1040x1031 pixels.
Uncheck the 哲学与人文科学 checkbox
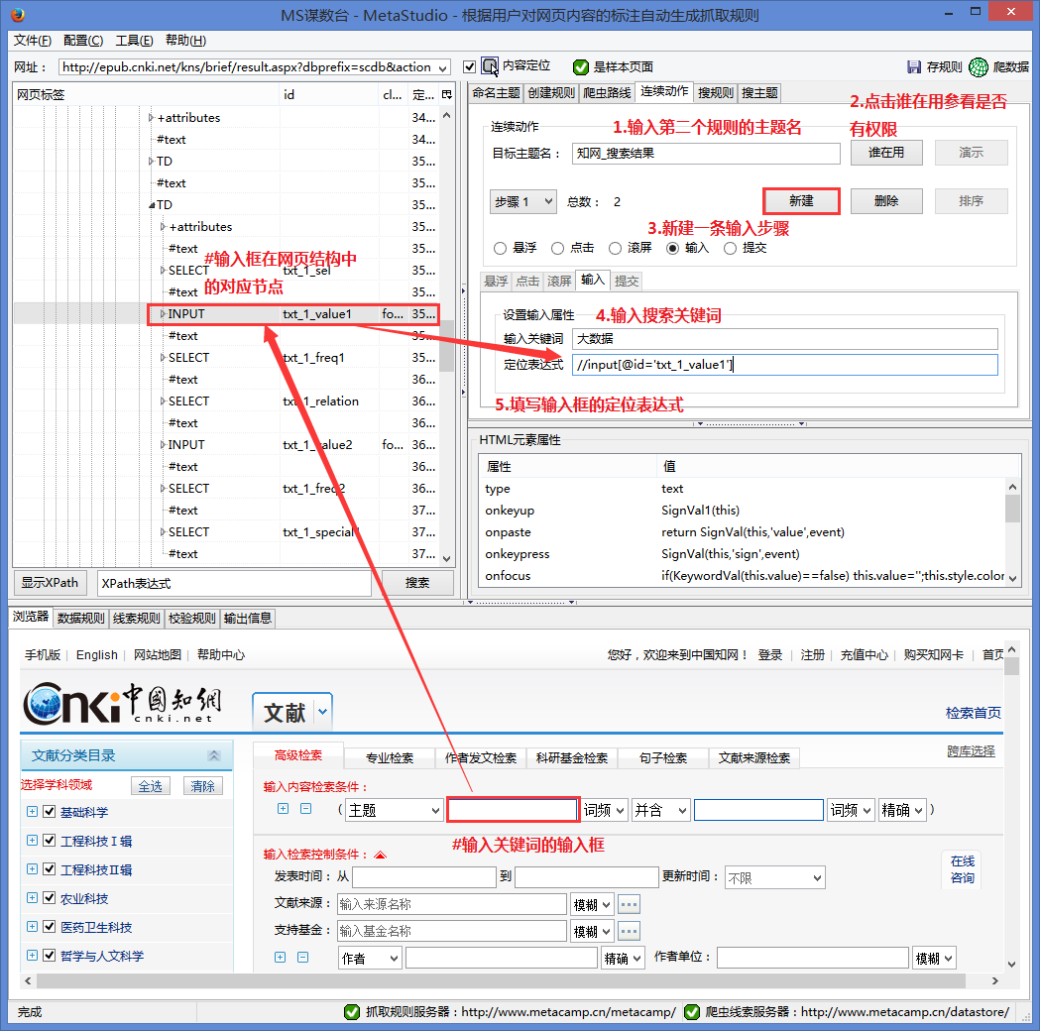pyautogui.click(x=50, y=956)
